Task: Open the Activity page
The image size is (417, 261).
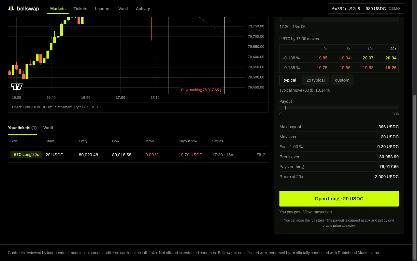Action: 143,9
